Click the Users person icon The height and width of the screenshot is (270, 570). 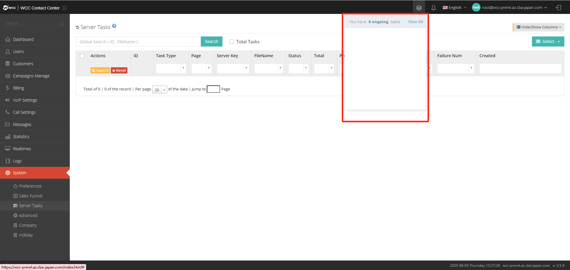8,52
